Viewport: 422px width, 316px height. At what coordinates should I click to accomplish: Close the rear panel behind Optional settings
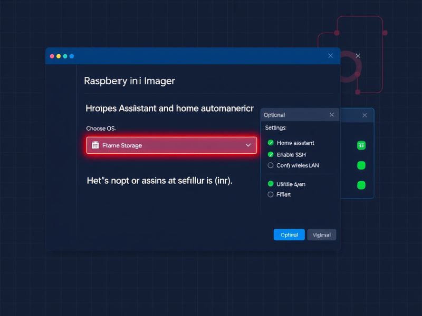click(x=365, y=115)
